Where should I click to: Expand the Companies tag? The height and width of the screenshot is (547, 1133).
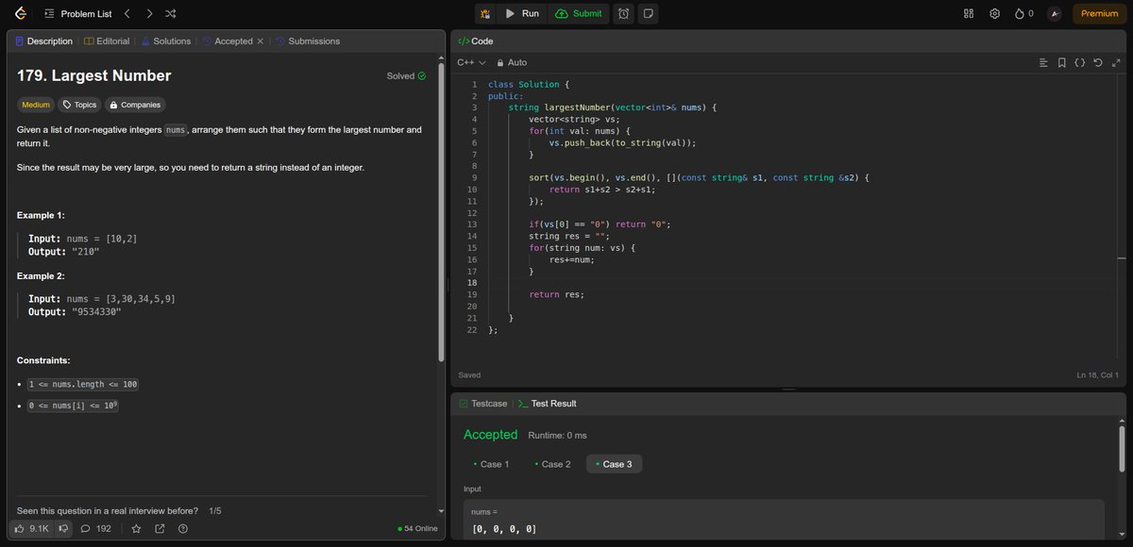point(136,105)
